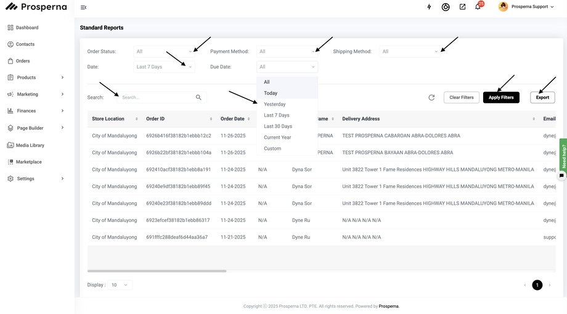Click the Export button
Image resolution: width=567 pixels, height=314 pixels.
tap(542, 97)
